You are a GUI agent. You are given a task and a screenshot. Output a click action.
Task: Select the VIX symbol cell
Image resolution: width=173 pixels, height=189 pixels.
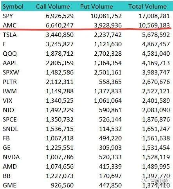[7, 101]
